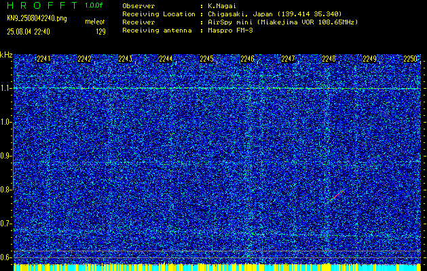Click the date stamp 25.08.04 22:40
The image size is (427, 271).
click(x=29, y=32)
